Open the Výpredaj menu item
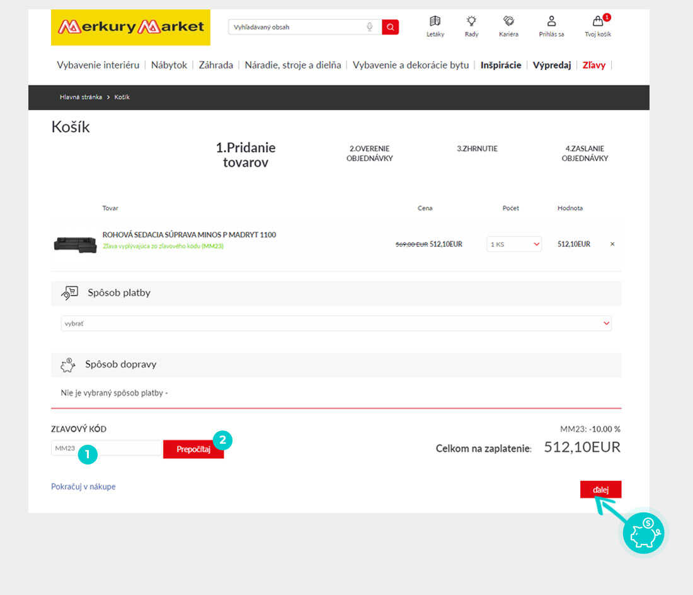Image resolution: width=693 pixels, height=595 pixels. (552, 65)
